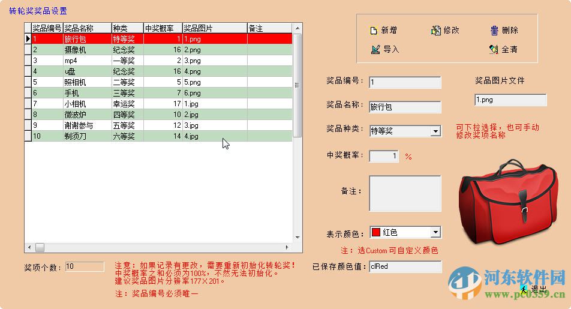The width and height of the screenshot is (571, 309).
Task: Click the 4.jpg image cell
Action: click(215, 136)
